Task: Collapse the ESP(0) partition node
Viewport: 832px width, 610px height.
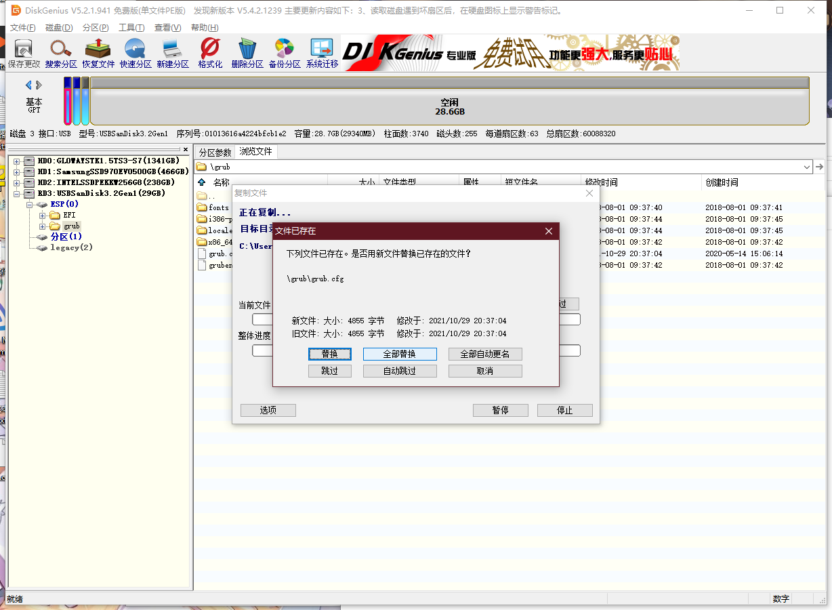Action: pyautogui.click(x=30, y=205)
